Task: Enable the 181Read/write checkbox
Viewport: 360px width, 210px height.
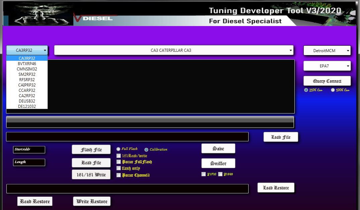Action: coord(118,156)
